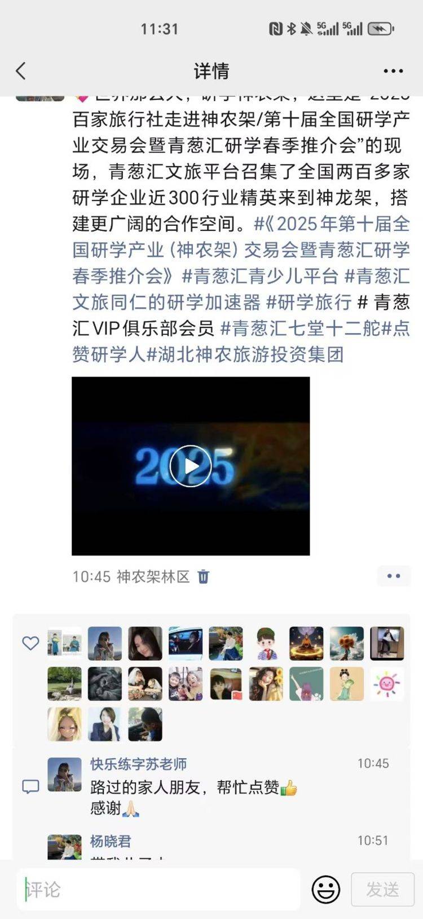The height and width of the screenshot is (919, 423).
Task: Focus the comment (评论) input field
Action: pyautogui.click(x=158, y=890)
